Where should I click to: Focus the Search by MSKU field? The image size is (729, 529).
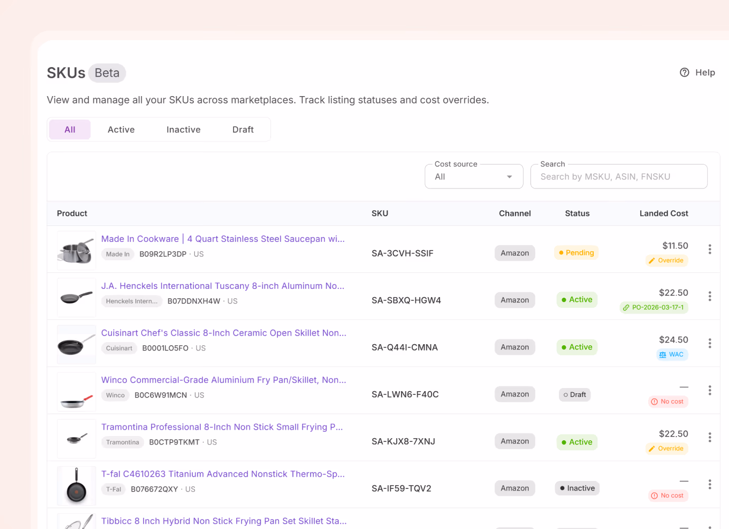point(619,176)
